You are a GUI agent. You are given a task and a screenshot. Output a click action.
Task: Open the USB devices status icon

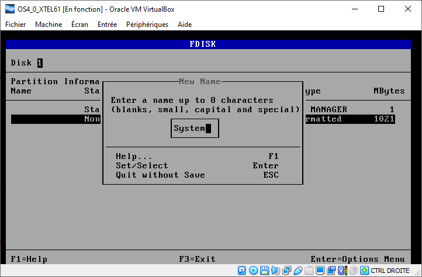298,271
